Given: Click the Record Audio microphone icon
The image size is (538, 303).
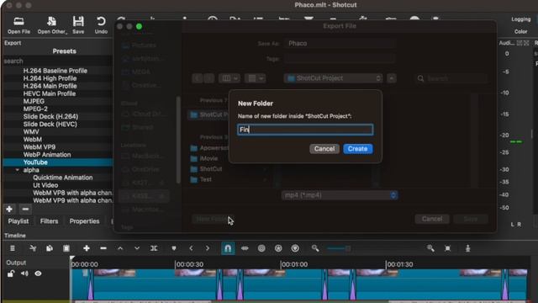Looking at the screenshot, I should click(467, 248).
